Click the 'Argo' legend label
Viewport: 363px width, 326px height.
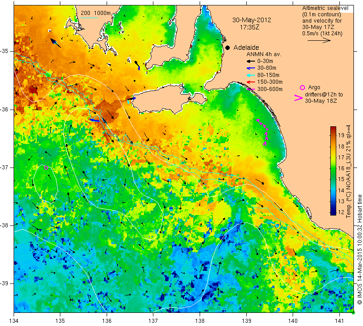click(x=314, y=87)
